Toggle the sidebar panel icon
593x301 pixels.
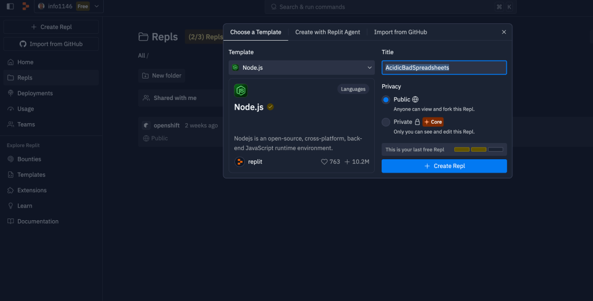pyautogui.click(x=10, y=6)
